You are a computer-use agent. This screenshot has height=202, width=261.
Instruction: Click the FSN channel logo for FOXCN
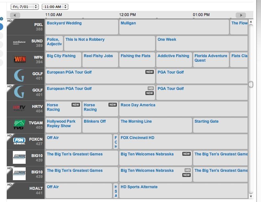(x=19, y=141)
